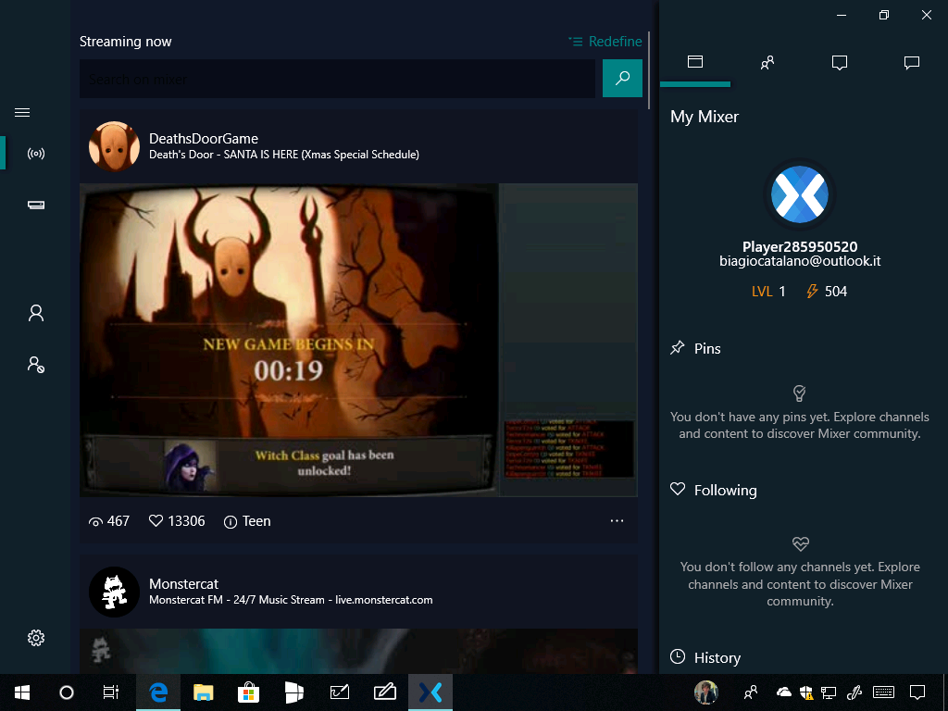The width and height of the screenshot is (948, 711).
Task: Open the blocked user icon in sidebar
Action: coord(36,364)
